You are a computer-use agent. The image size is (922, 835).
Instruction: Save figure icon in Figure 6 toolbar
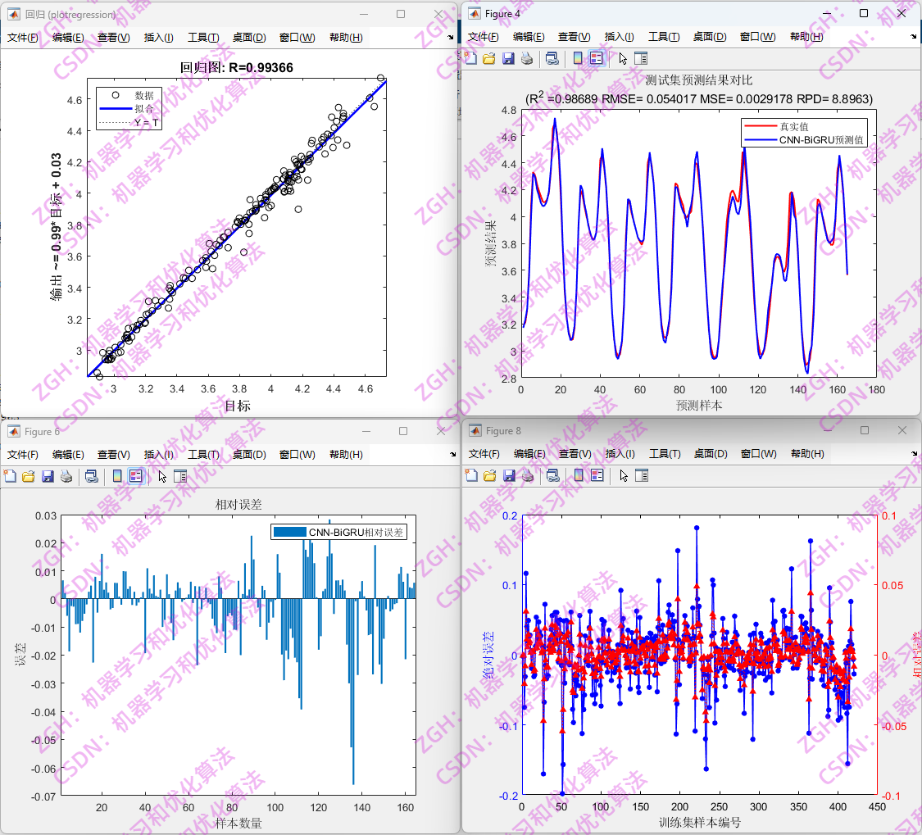(48, 476)
